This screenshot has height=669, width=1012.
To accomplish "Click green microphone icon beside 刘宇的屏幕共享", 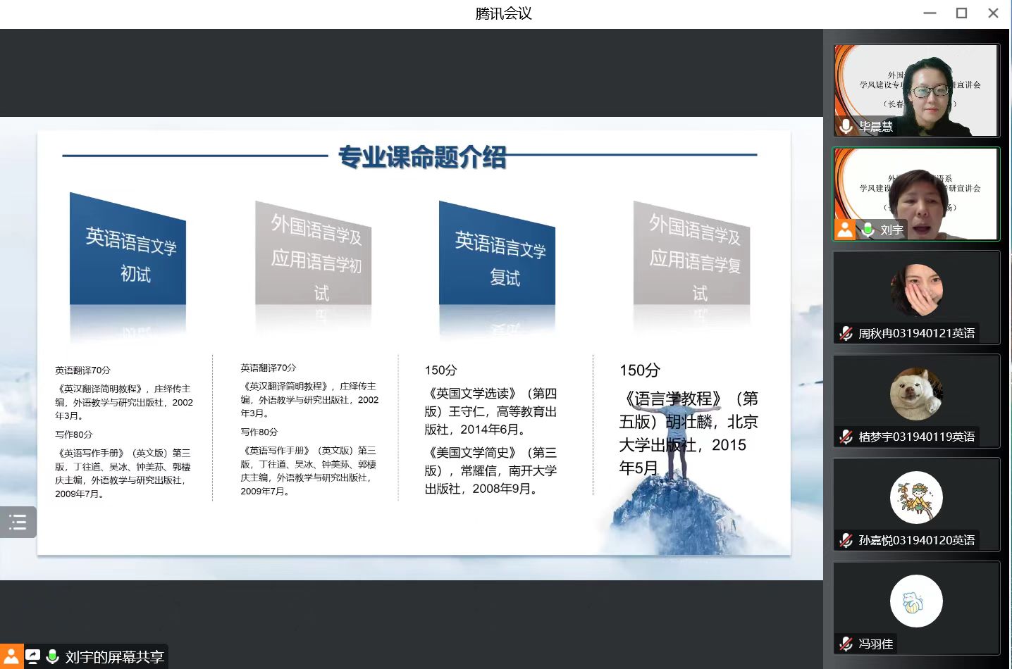I will [53, 656].
